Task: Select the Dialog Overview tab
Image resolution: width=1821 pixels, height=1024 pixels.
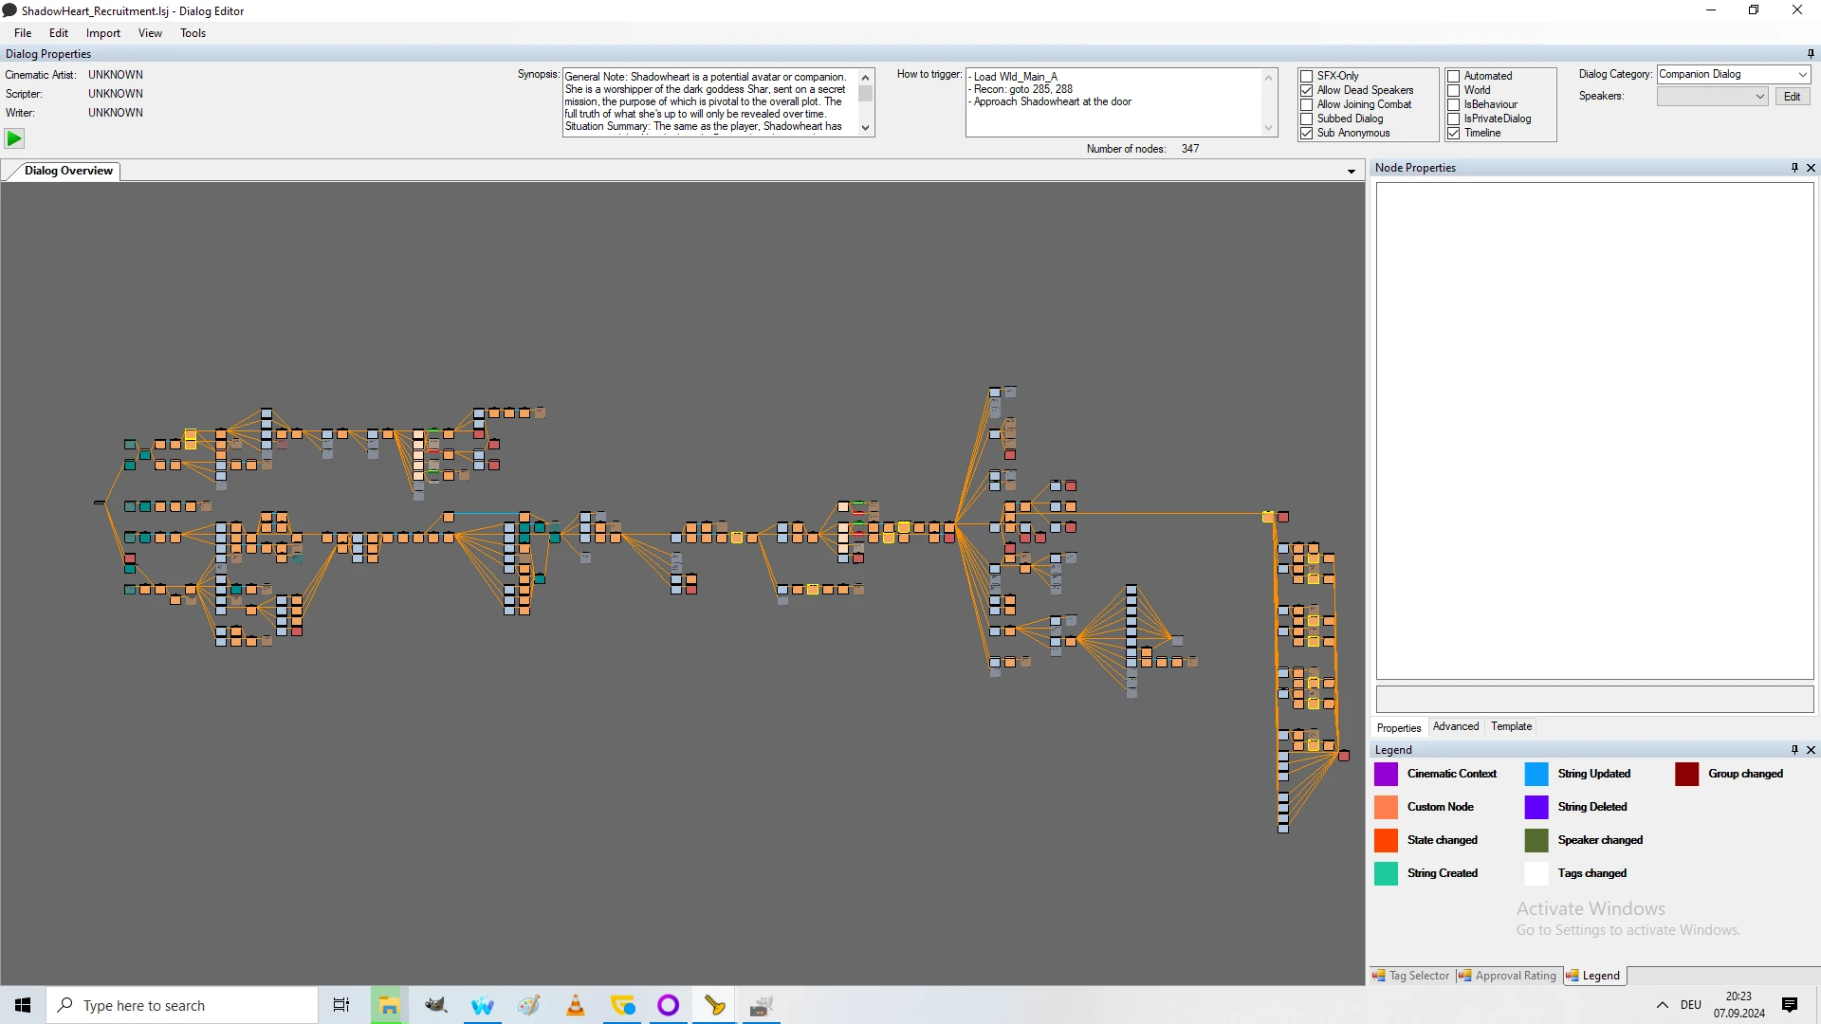Action: pyautogui.click(x=68, y=171)
